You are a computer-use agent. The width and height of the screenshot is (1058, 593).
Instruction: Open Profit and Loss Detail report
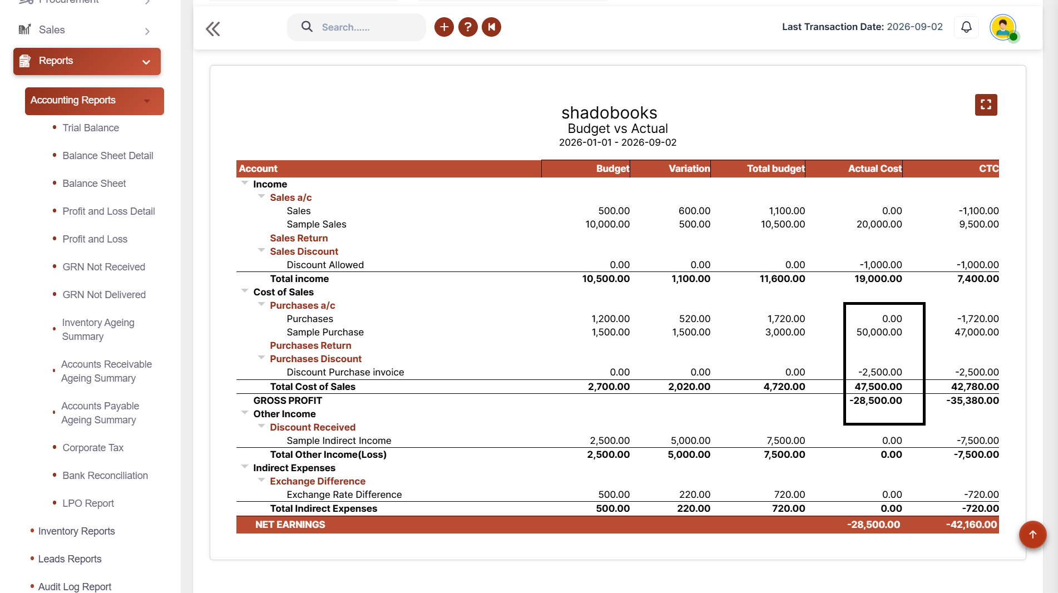tap(108, 211)
